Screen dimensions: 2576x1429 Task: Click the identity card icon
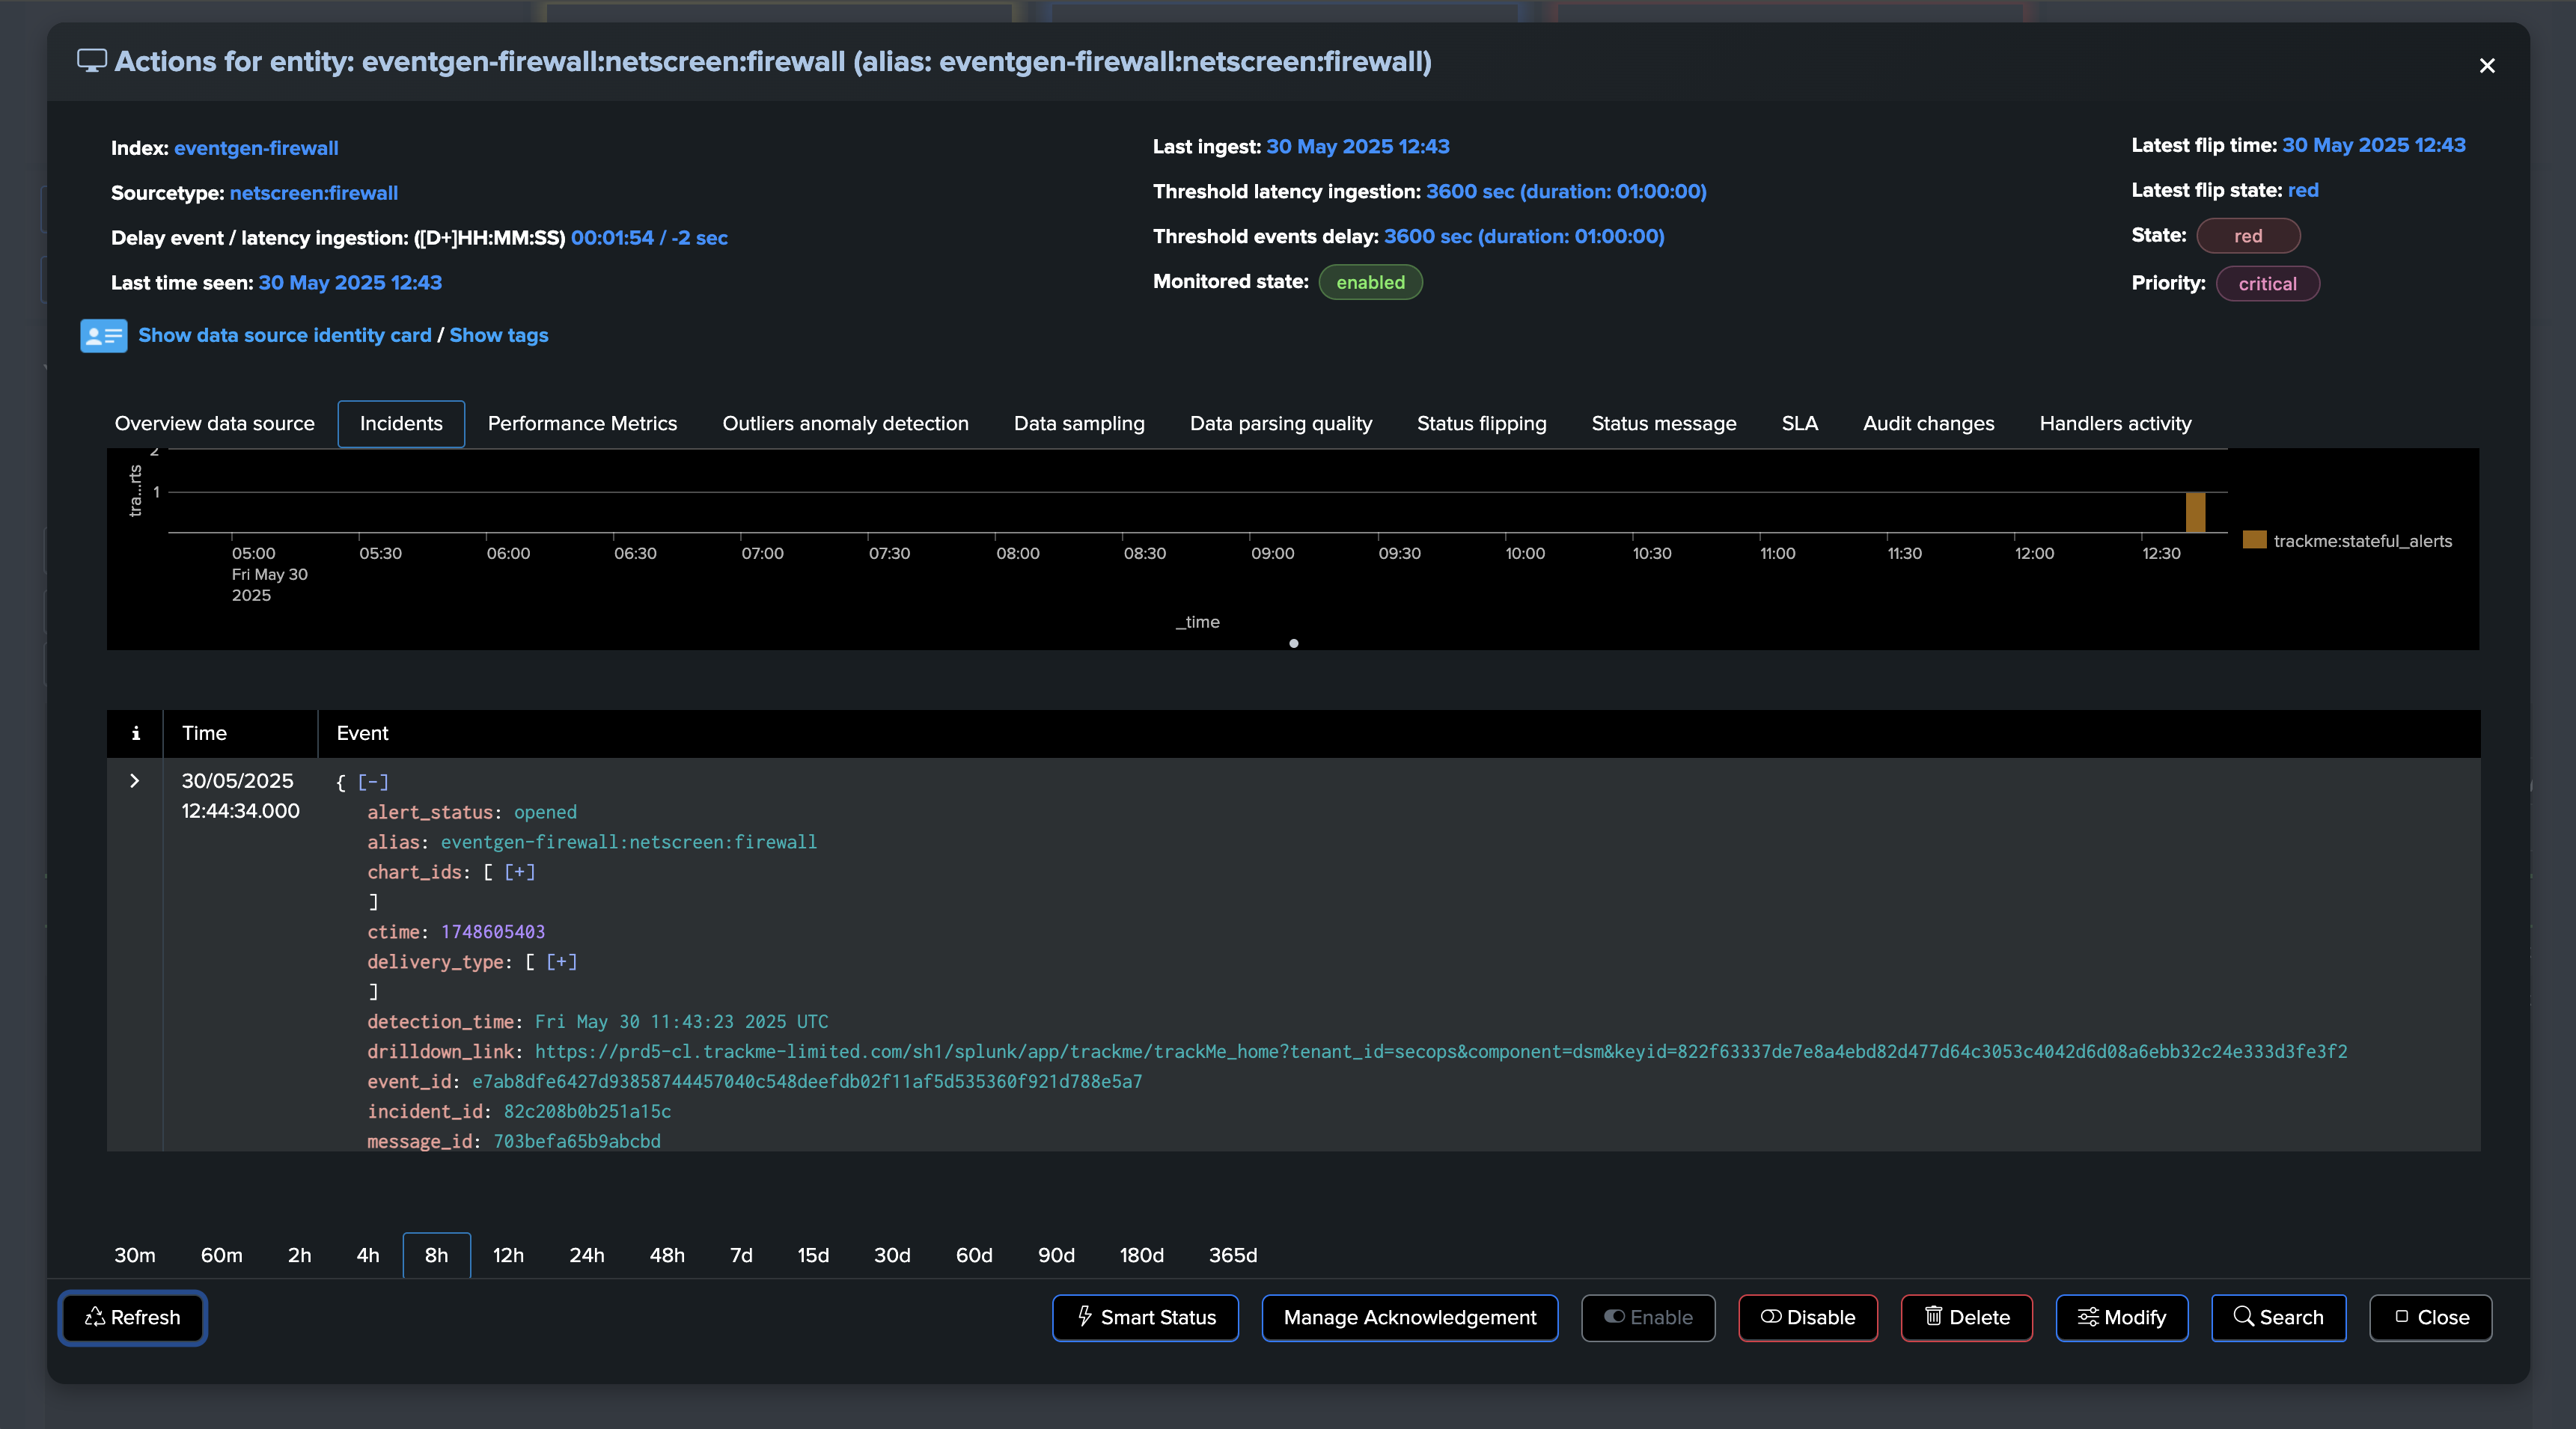point(103,336)
